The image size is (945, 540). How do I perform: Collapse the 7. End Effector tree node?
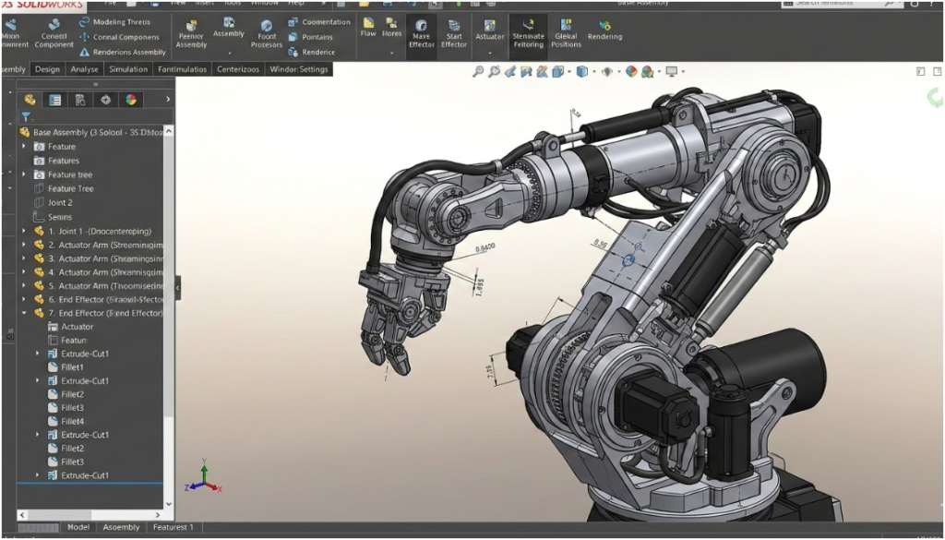tap(24, 313)
